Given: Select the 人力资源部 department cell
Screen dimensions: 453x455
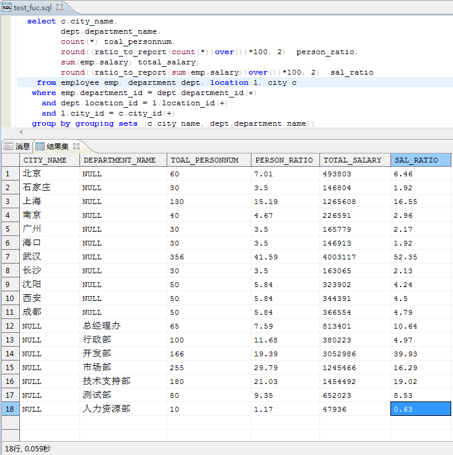Looking at the screenshot, I should click(x=106, y=409).
